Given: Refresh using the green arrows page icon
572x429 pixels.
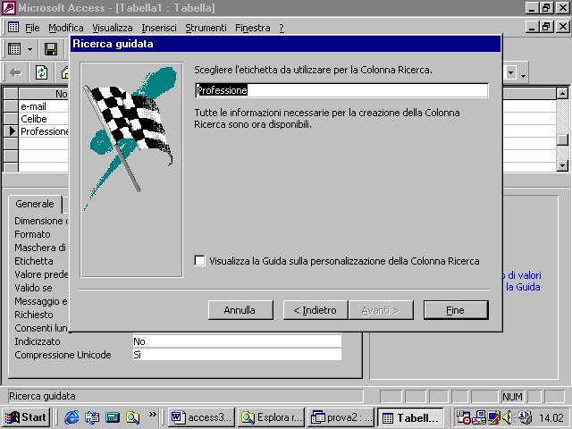Looking at the screenshot, I should pos(41,72).
